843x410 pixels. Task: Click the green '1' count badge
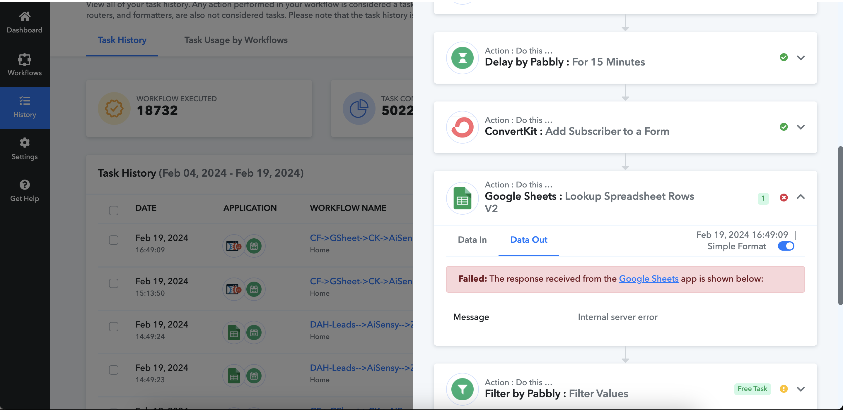(763, 198)
